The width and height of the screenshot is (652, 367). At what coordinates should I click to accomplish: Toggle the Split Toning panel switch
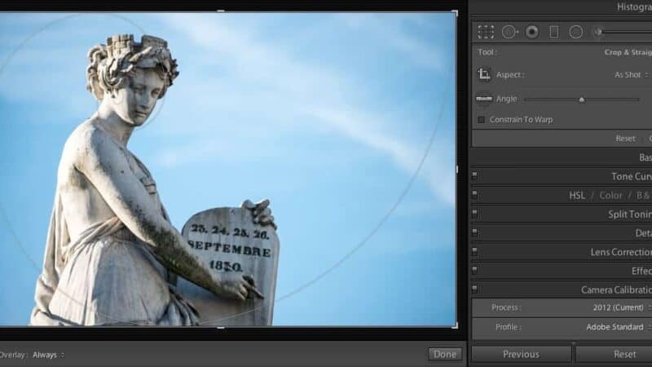pos(474,214)
